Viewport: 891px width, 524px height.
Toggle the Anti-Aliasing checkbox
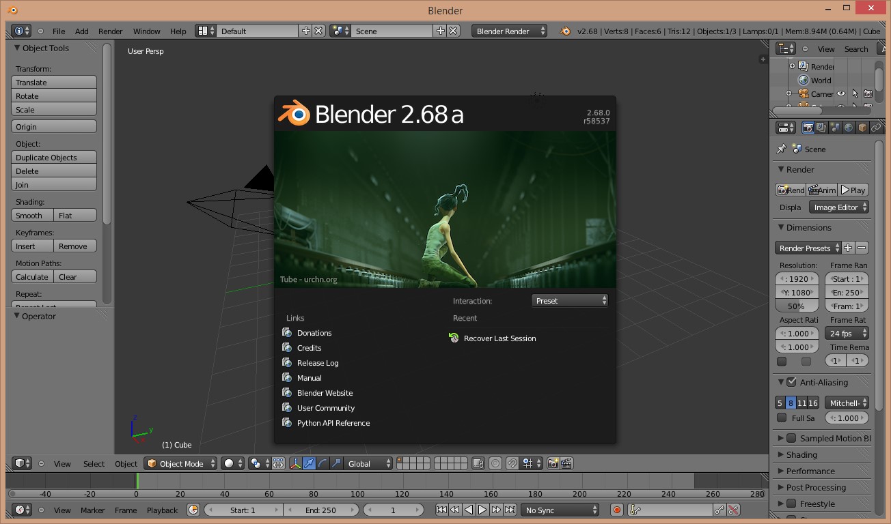[x=791, y=382]
